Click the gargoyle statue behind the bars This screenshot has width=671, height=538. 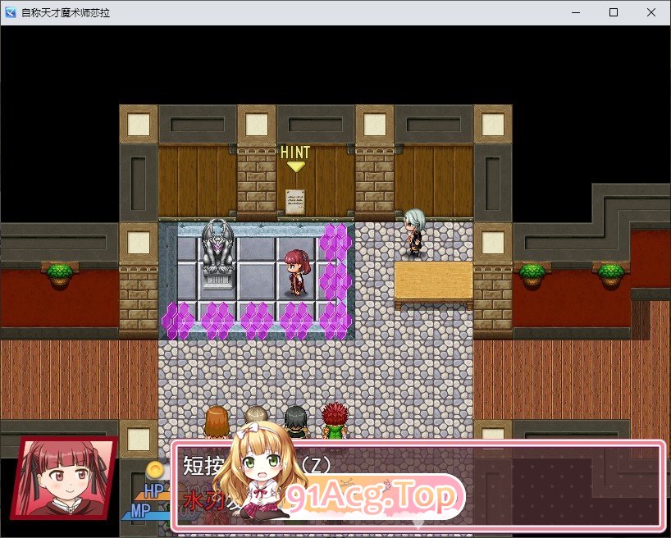(216, 246)
